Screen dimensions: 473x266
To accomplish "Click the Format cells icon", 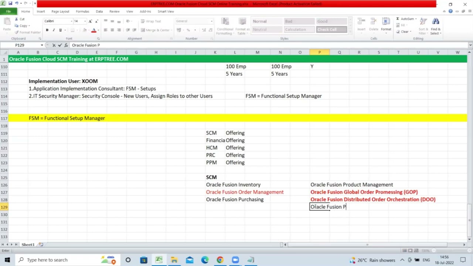I will (x=386, y=22).
